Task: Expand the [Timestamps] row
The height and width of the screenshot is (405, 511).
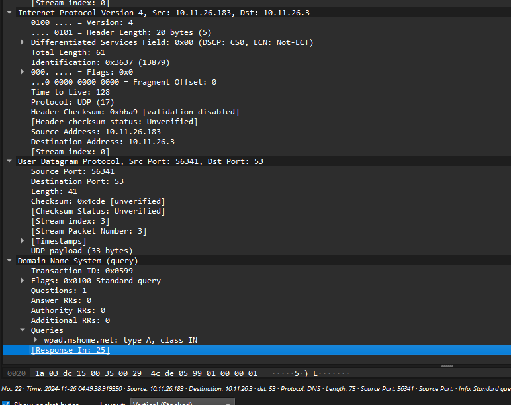Action: coord(23,241)
